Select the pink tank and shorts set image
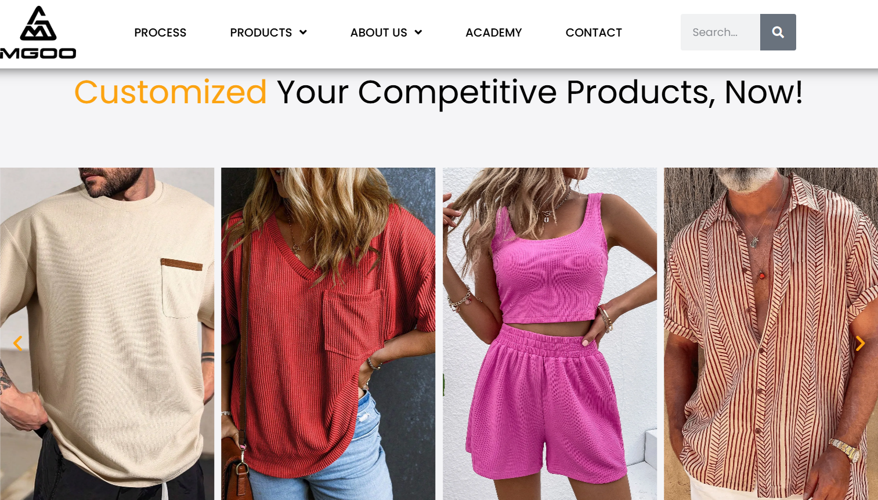This screenshot has height=500, width=878. 550,334
